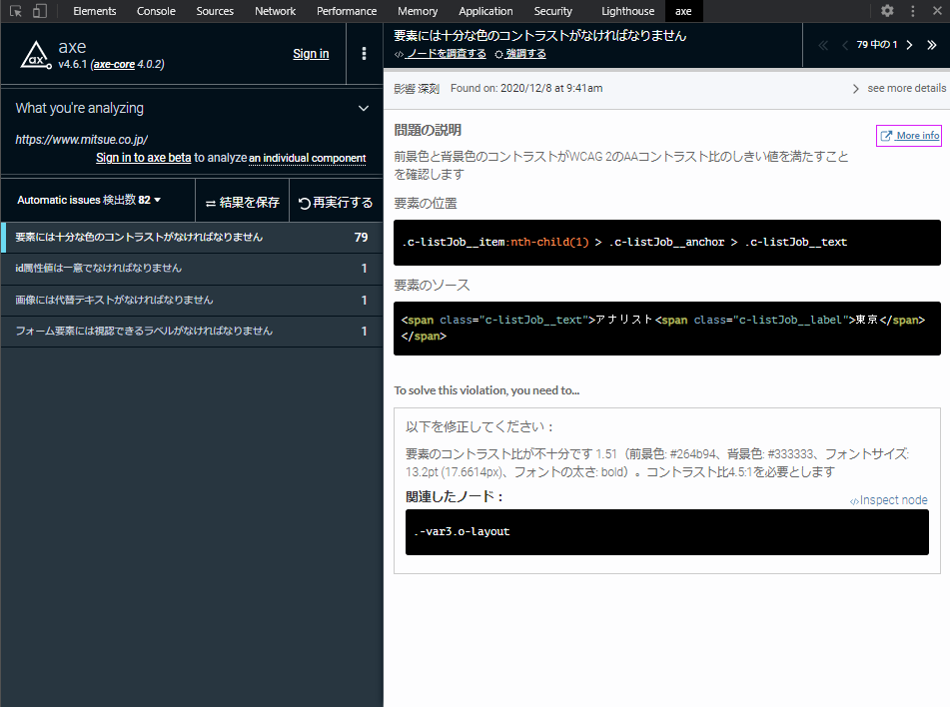Click 再実行する to rerun the scan

[x=336, y=203]
